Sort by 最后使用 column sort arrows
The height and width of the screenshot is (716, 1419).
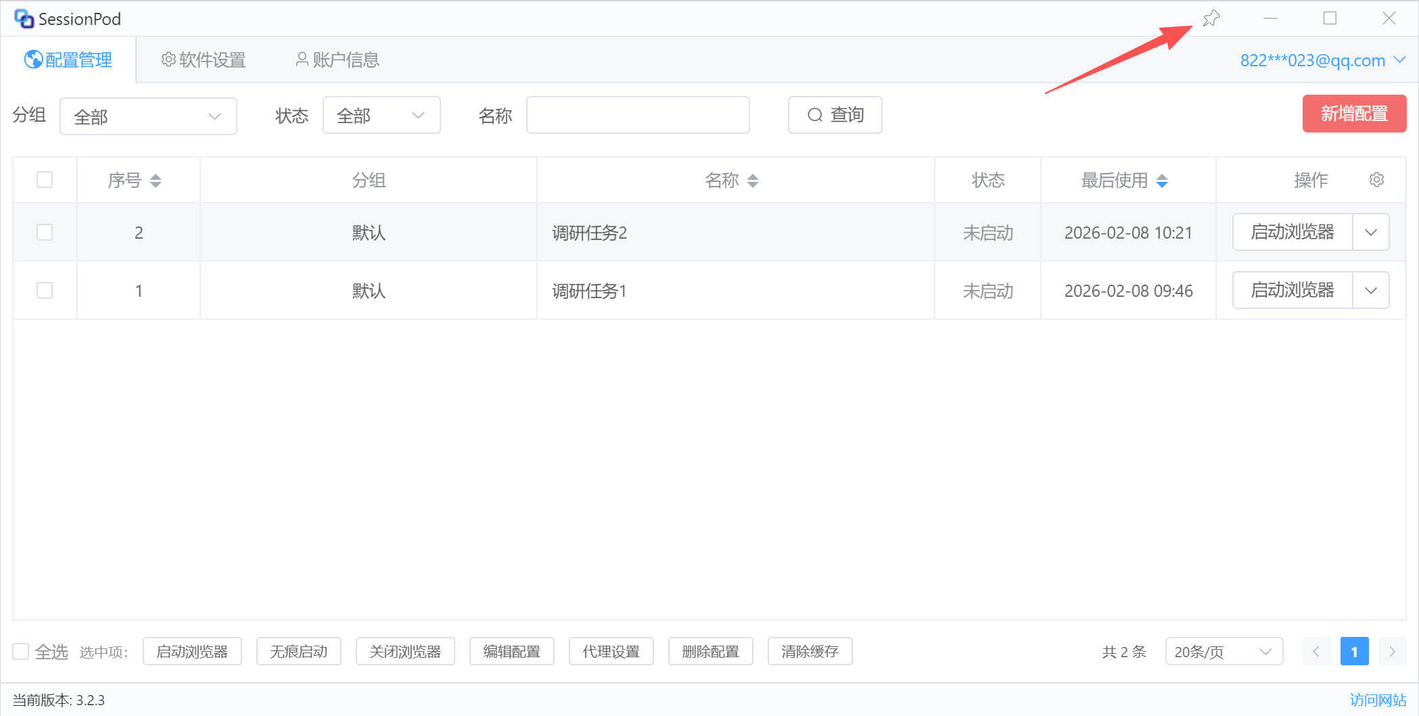tap(1162, 181)
